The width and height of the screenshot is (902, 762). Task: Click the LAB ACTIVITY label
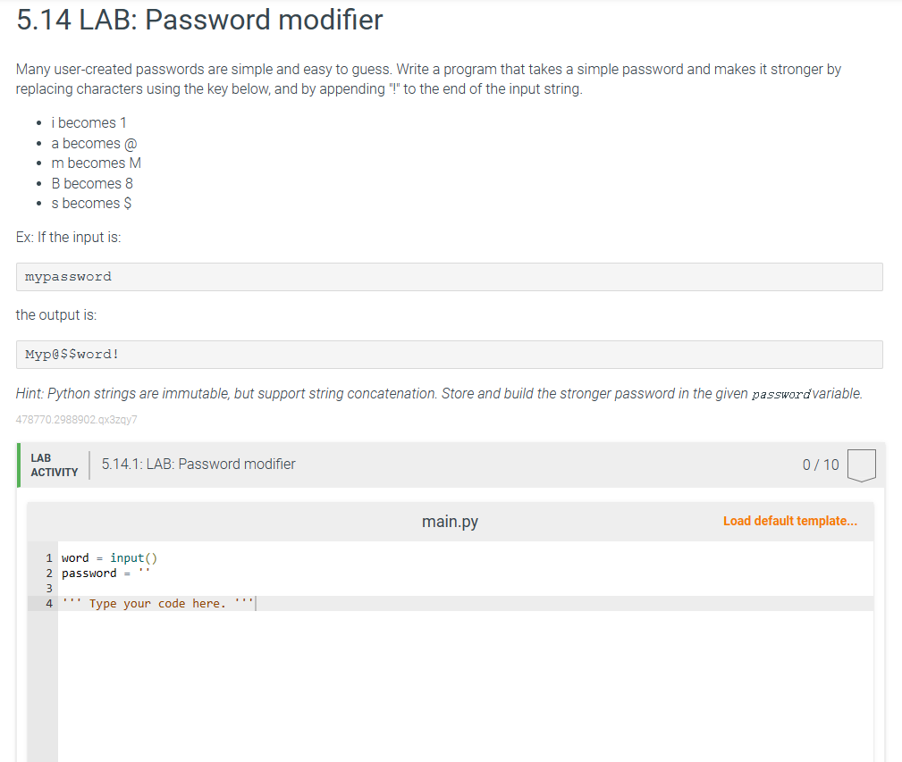(54, 465)
